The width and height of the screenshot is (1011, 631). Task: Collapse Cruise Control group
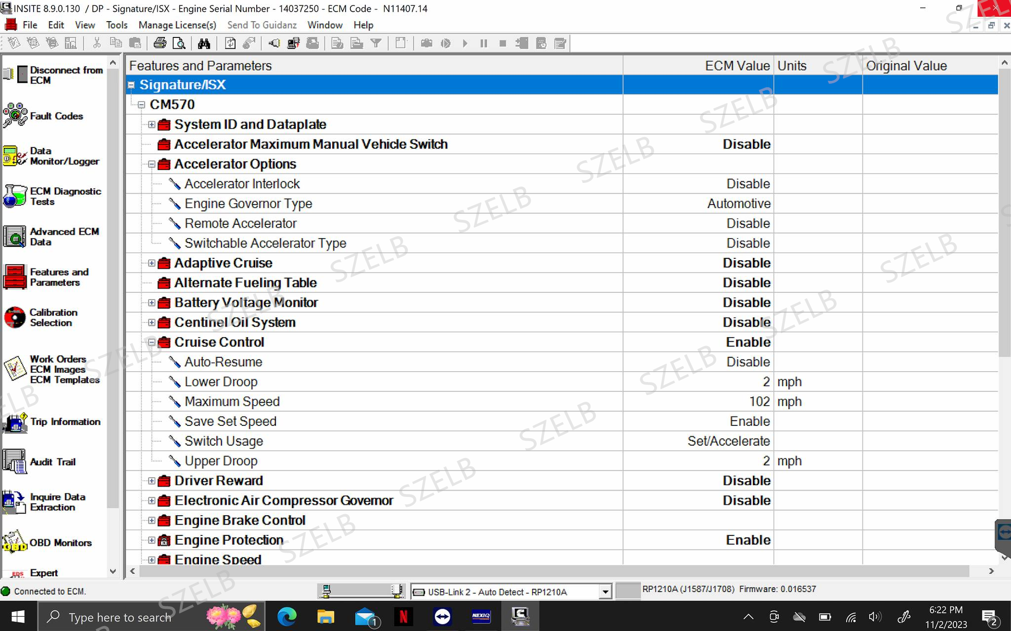point(152,342)
